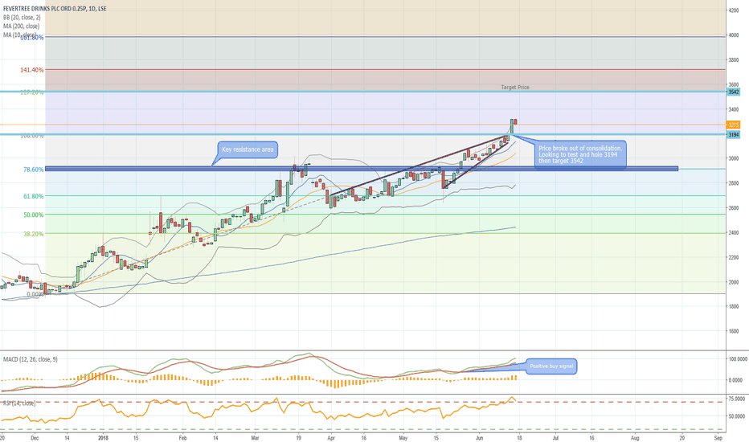Click the 2600 price axis value

pyautogui.click(x=733, y=208)
